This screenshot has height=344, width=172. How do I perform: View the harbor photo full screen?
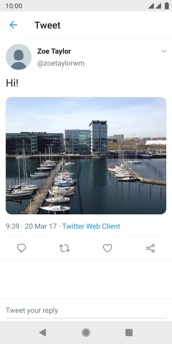coord(86,155)
